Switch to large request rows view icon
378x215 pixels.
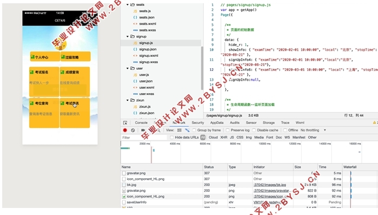point(180,130)
